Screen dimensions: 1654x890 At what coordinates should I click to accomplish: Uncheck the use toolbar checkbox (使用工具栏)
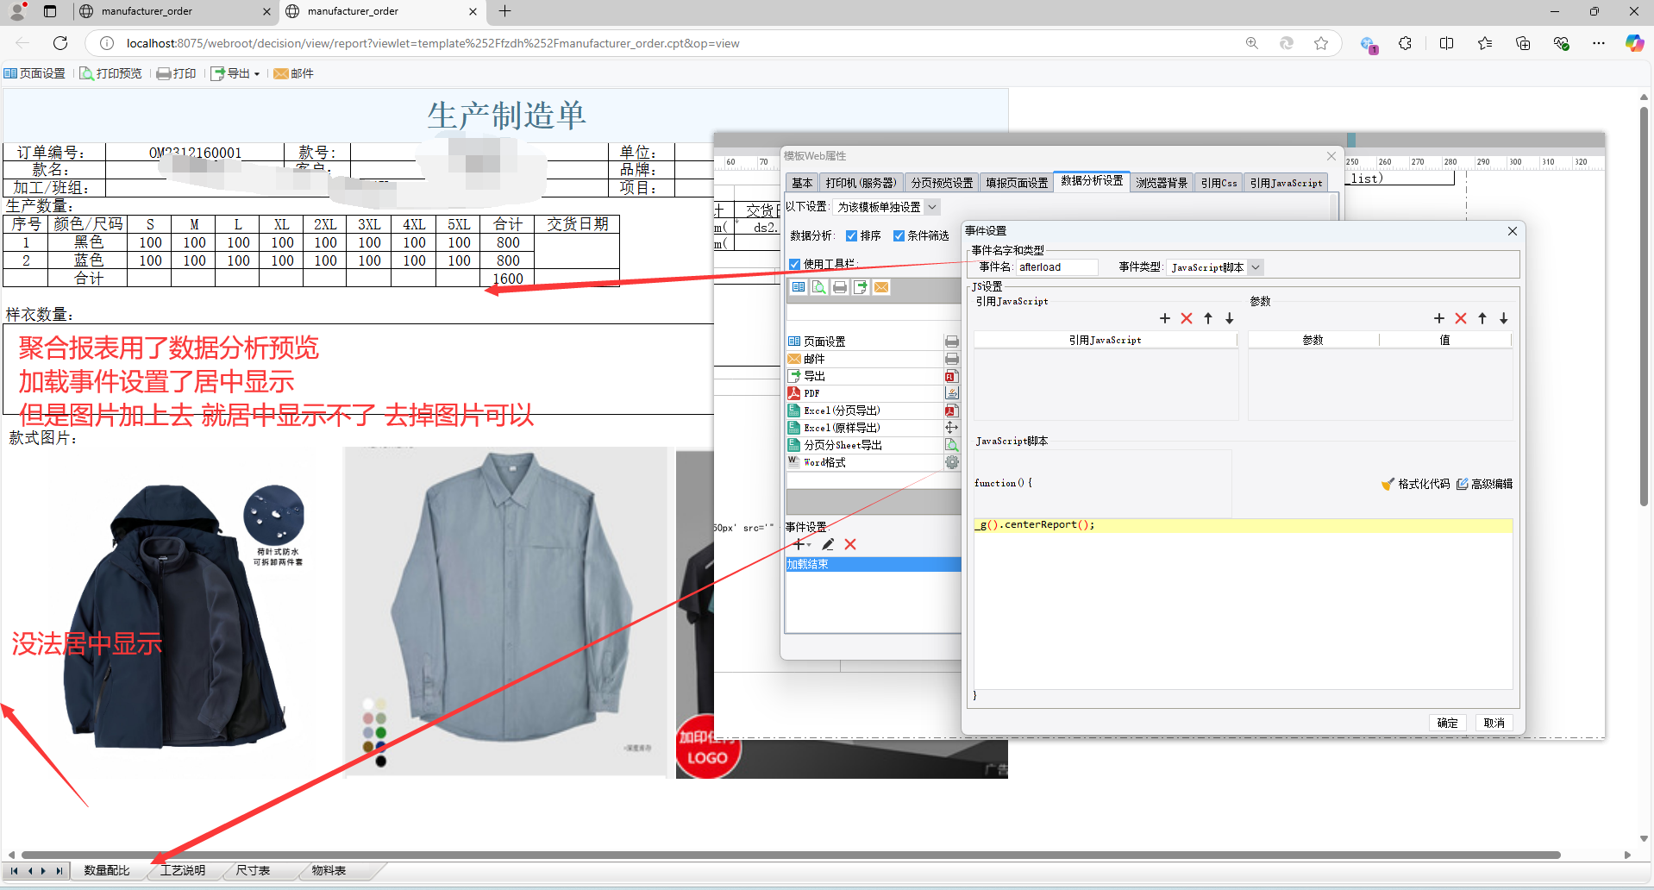pyautogui.click(x=794, y=264)
